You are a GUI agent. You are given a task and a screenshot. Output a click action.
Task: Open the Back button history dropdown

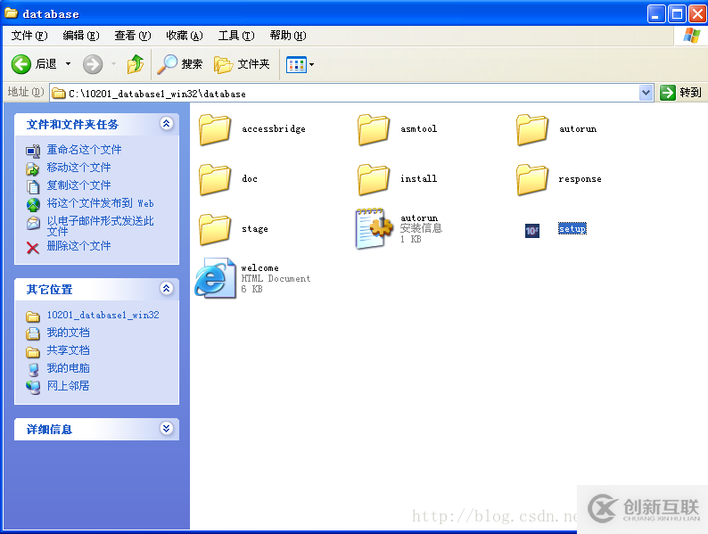coord(68,63)
